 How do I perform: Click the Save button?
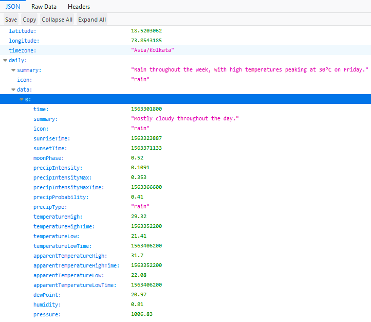(x=11, y=20)
